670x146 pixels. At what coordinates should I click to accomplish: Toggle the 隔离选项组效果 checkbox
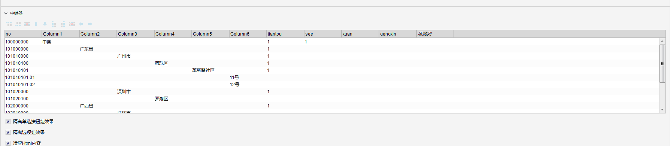click(8, 133)
